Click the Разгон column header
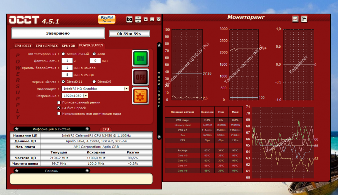Viewport: 338px width, 195px height. (133, 152)
